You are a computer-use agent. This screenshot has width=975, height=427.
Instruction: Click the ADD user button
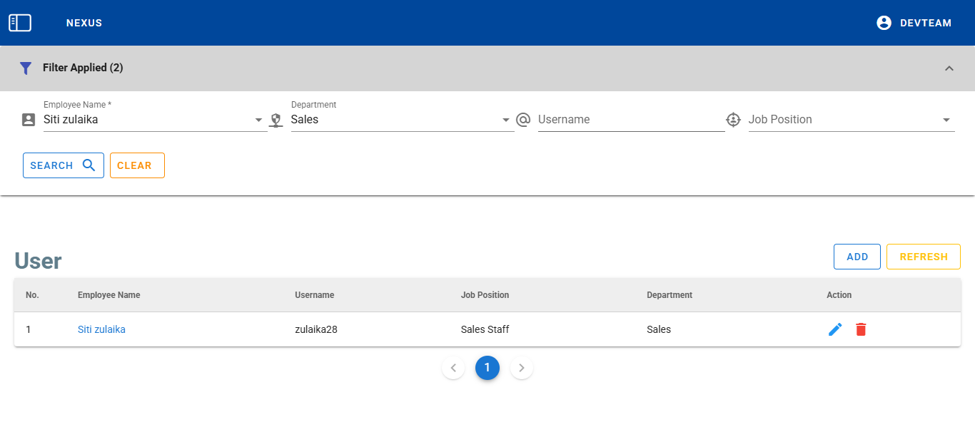[857, 257]
